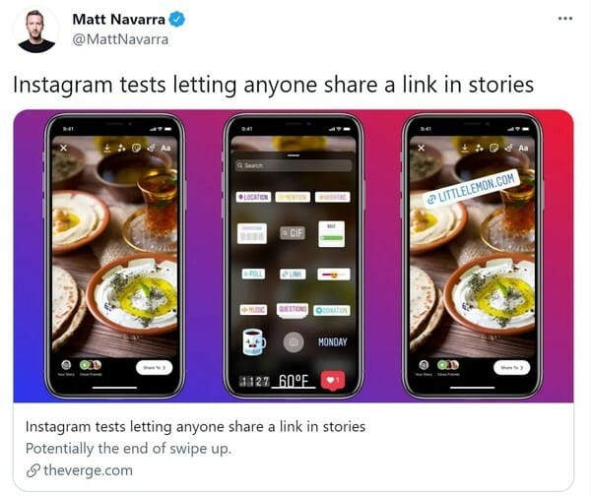
Task: Select the GIF sticker option
Action: coord(293,233)
